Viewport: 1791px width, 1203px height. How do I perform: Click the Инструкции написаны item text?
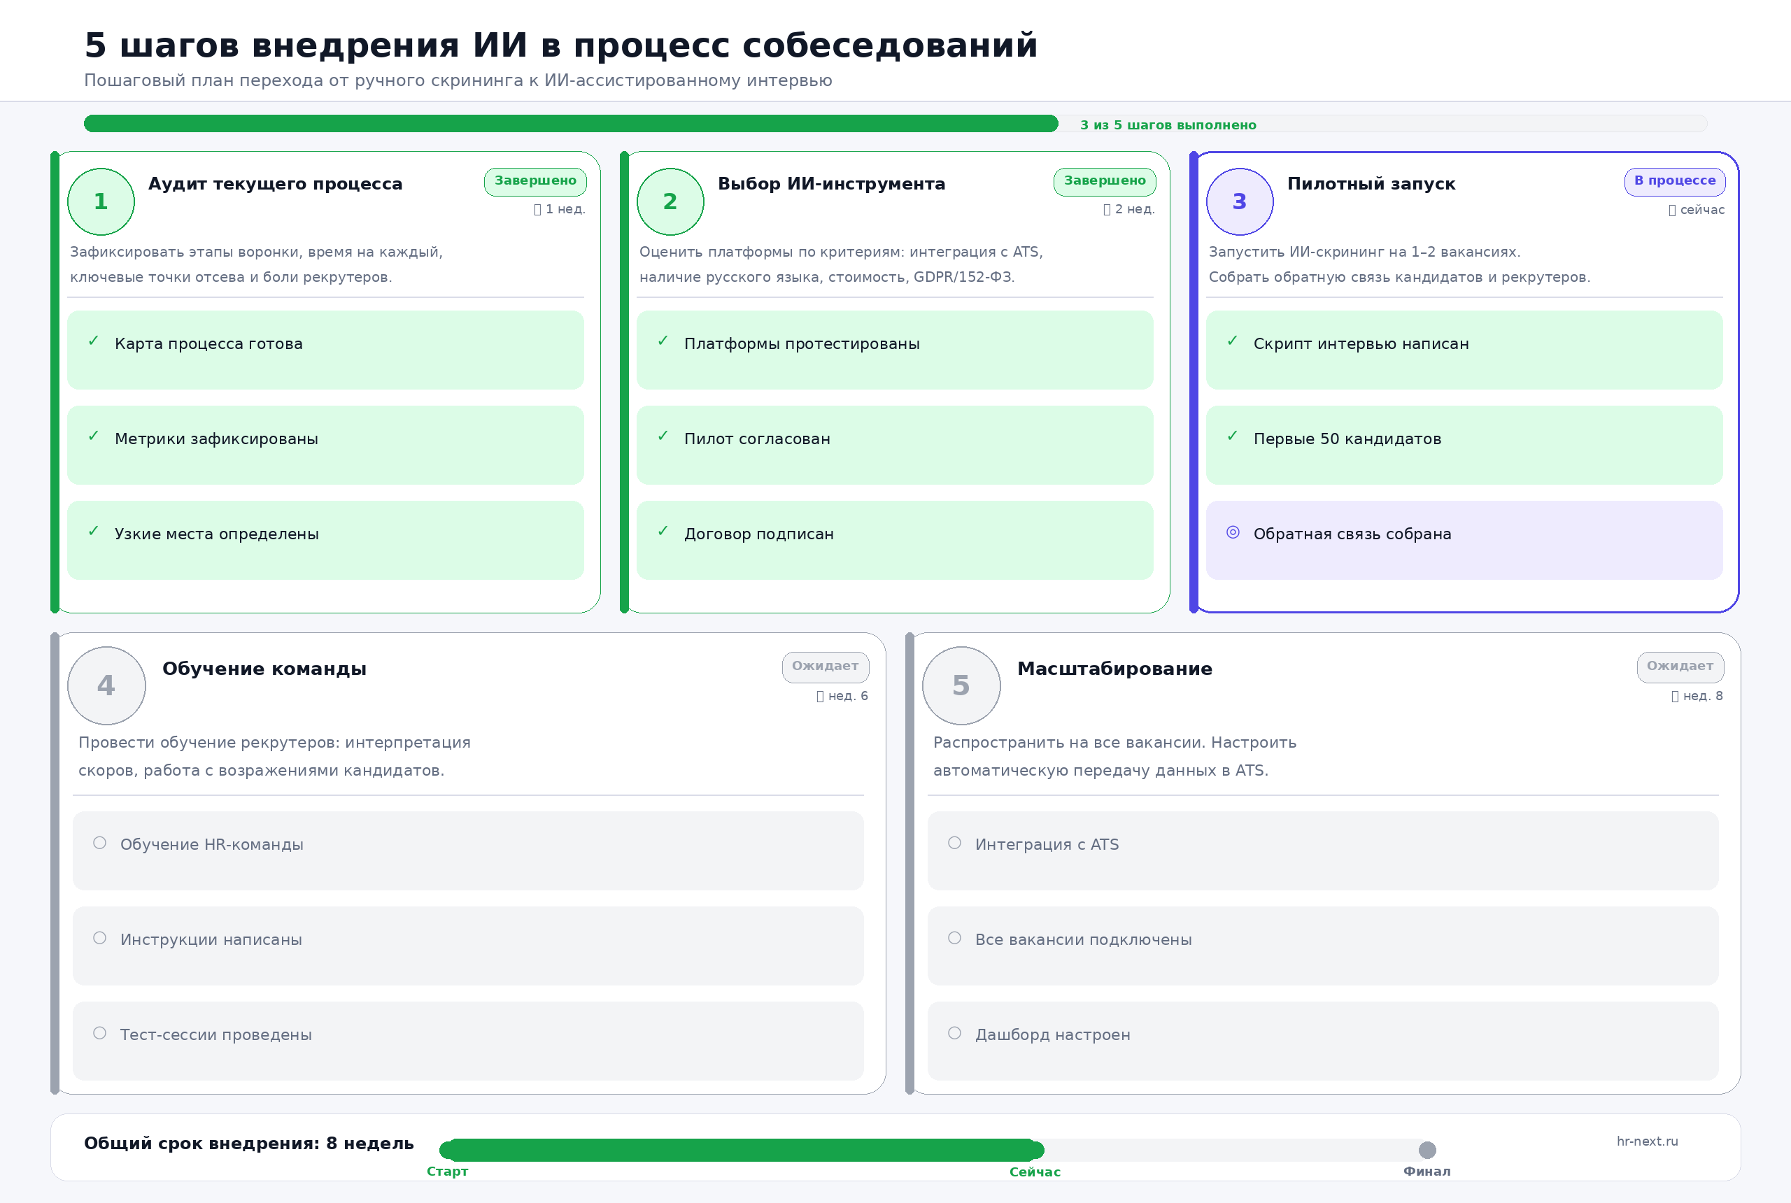point(211,940)
